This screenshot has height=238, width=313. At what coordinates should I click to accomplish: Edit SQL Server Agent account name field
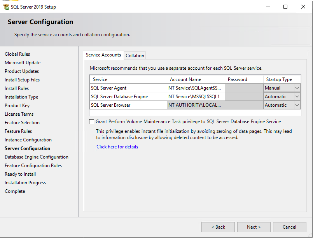pyautogui.click(x=196, y=88)
